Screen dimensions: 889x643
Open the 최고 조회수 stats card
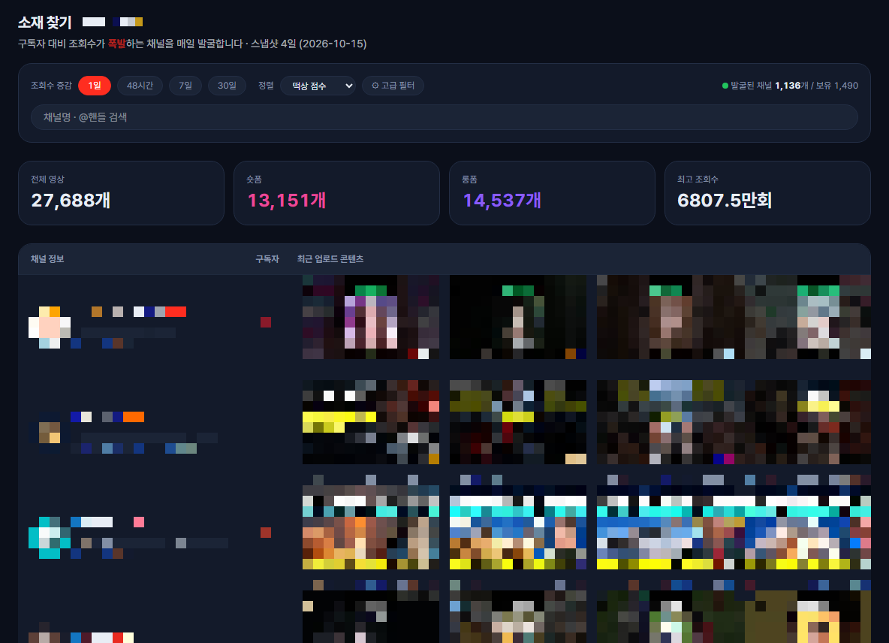click(x=767, y=193)
